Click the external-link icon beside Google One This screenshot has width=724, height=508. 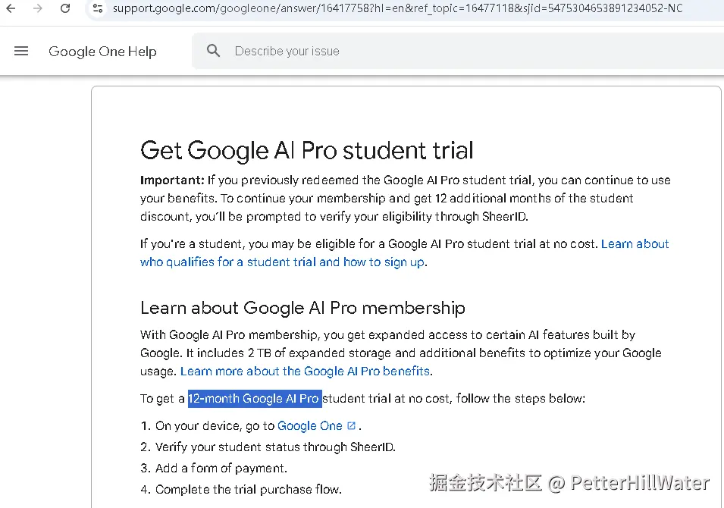pyautogui.click(x=351, y=425)
